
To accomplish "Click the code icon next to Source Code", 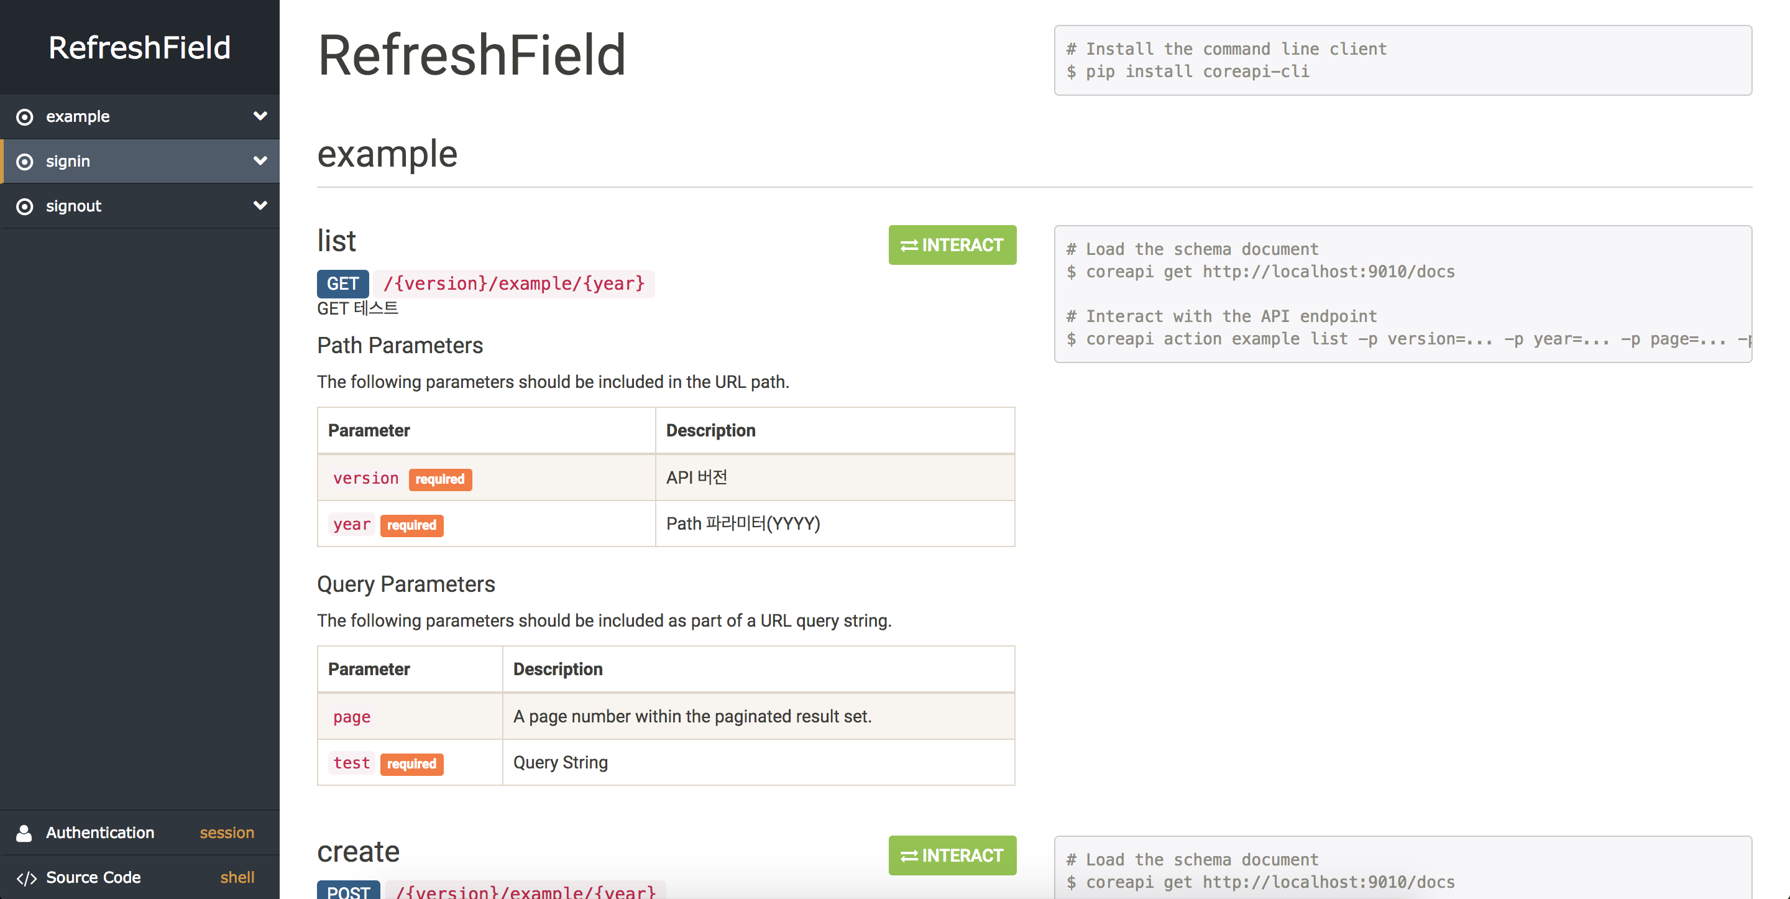I will 25,877.
